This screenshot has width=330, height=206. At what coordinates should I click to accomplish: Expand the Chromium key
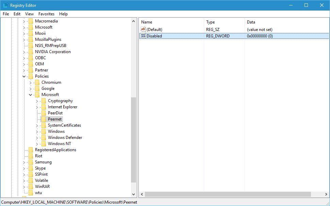click(31, 83)
